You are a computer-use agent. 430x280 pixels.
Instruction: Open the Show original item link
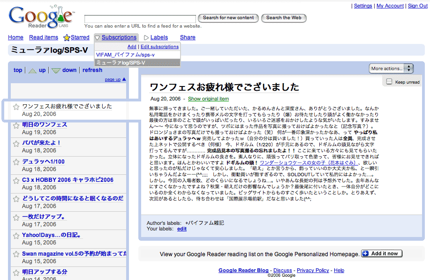[208, 99]
